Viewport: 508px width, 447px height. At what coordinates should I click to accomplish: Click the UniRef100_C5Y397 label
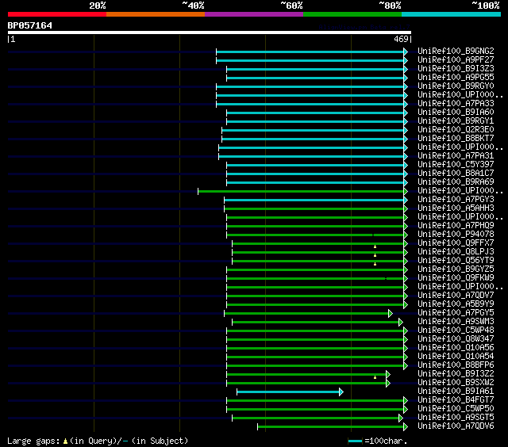click(x=456, y=165)
